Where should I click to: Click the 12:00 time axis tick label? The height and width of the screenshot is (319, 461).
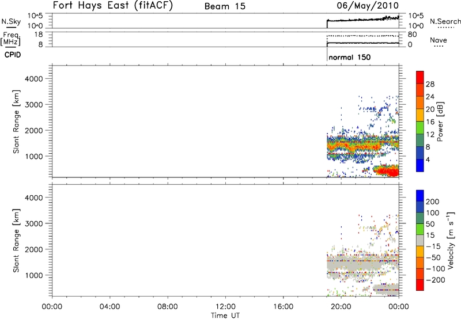225,305
